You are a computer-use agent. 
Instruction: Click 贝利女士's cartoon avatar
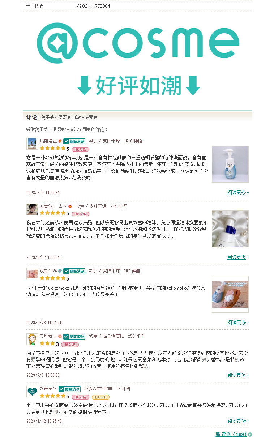click(x=32, y=339)
